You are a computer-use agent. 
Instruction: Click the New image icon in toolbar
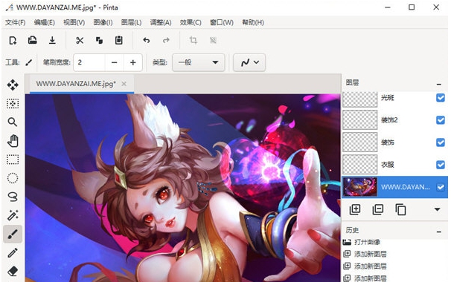[13, 40]
